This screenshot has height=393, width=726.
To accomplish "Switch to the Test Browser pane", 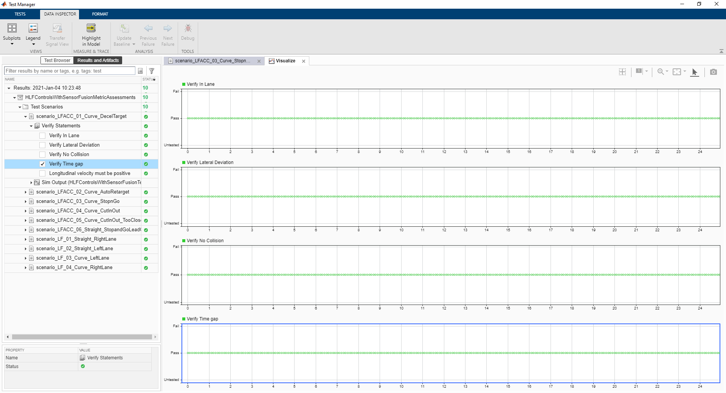I will coord(57,60).
